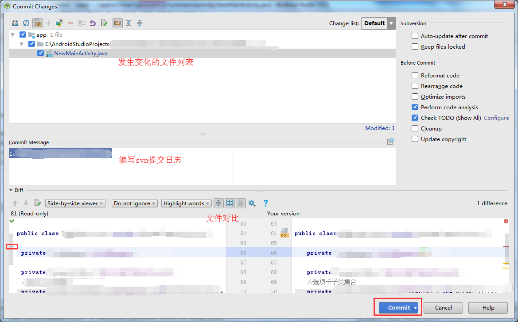
Task: Click the Expand All icon in file toolbar
Action: coord(129,23)
